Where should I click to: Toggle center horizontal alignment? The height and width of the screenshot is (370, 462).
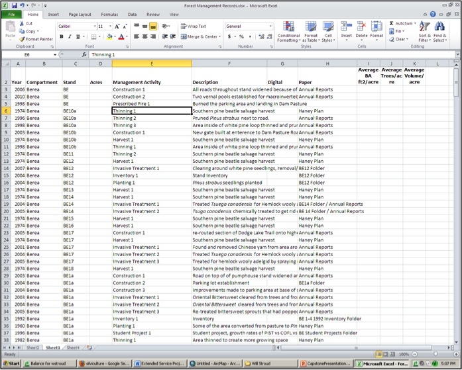tap(144, 36)
